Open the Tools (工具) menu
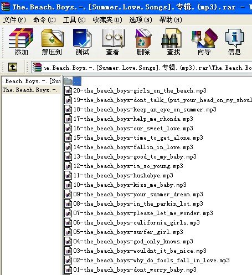252x275 pixels. coord(74,20)
